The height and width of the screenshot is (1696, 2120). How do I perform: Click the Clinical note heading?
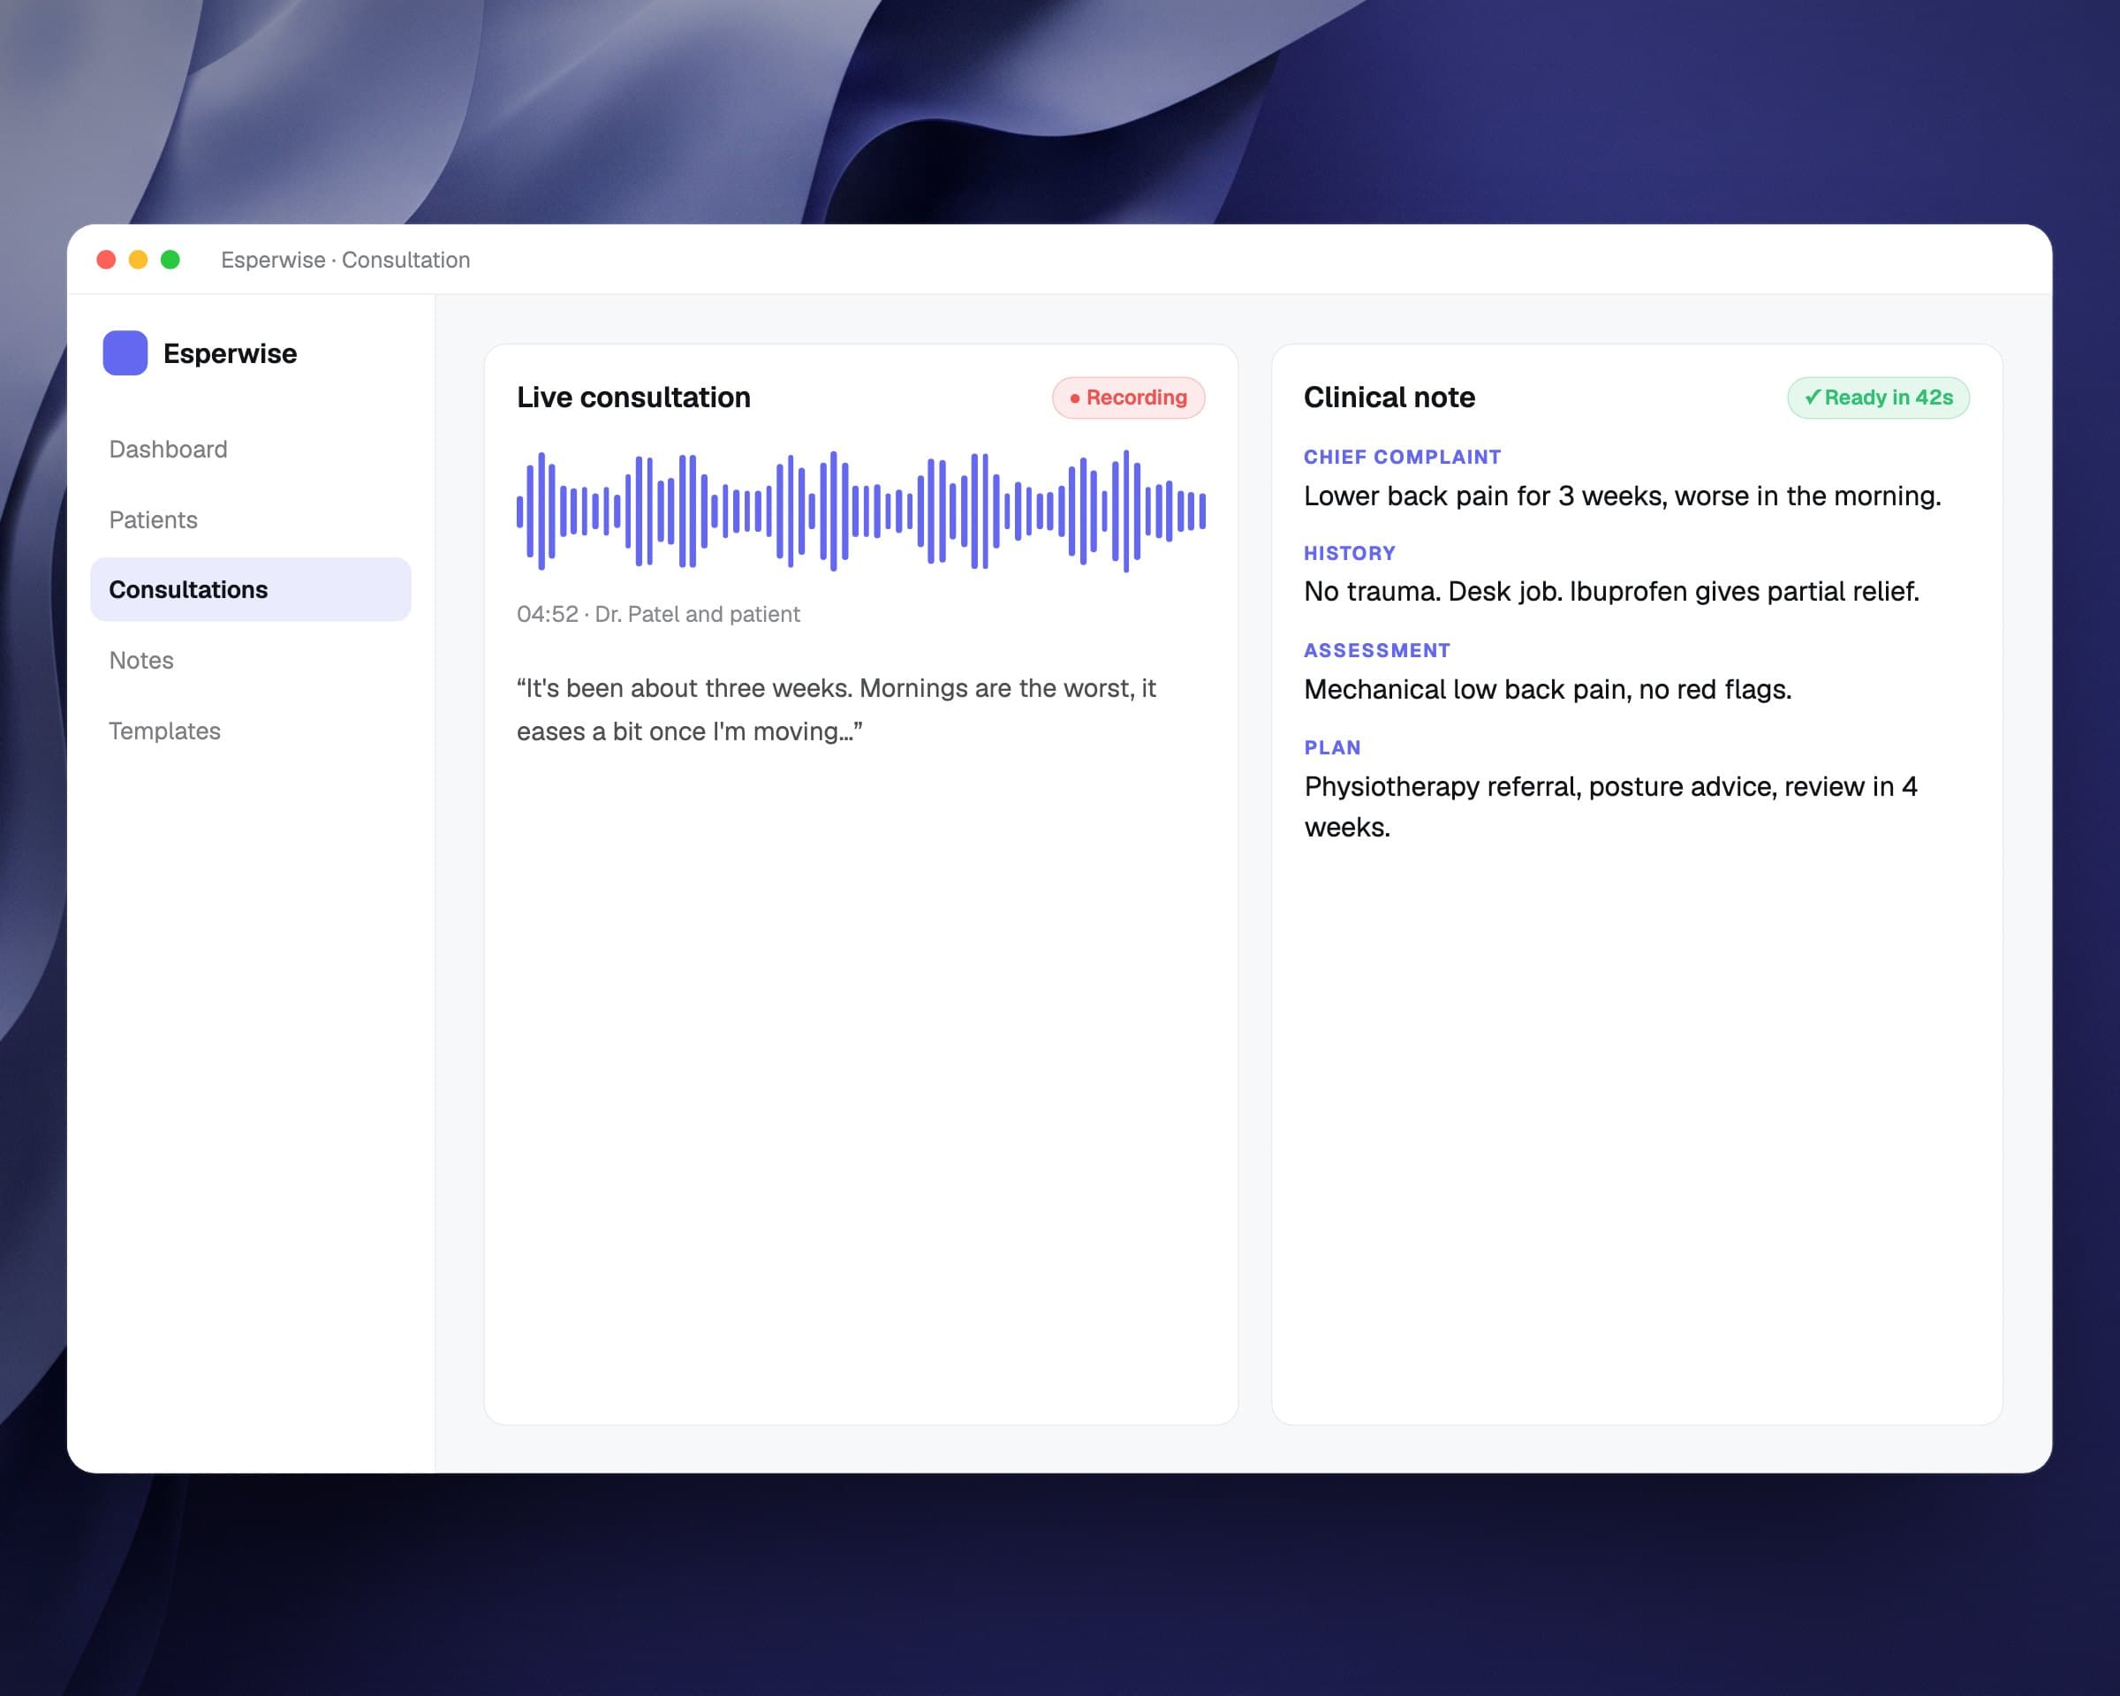pos(1389,397)
